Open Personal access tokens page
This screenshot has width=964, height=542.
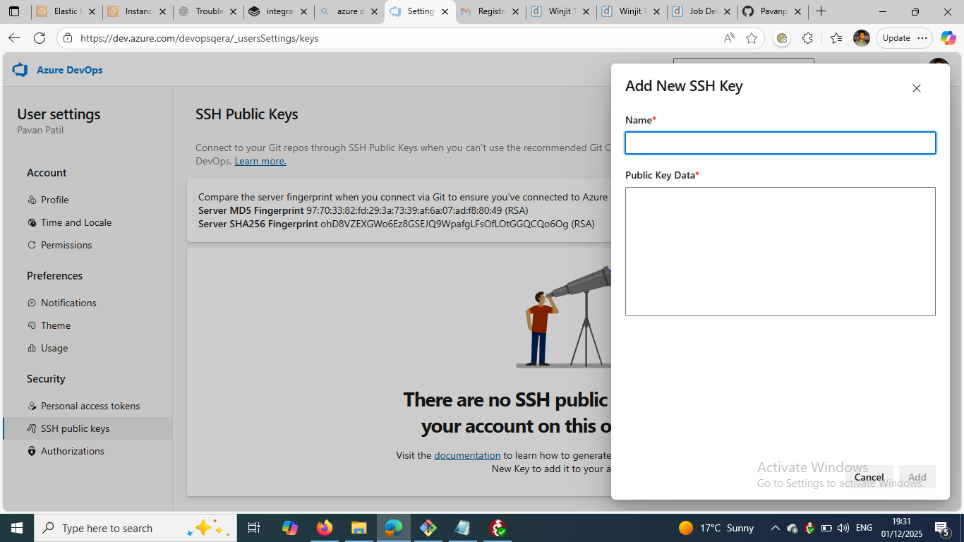point(90,406)
